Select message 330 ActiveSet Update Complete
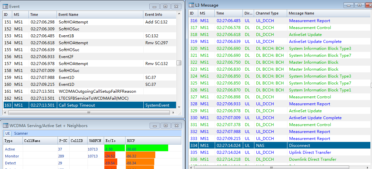 pos(280,118)
